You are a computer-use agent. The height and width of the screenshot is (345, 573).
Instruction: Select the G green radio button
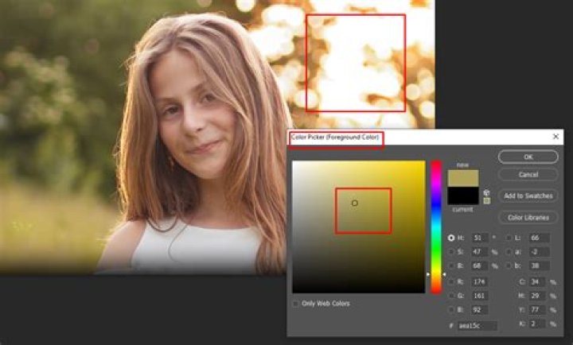(452, 296)
